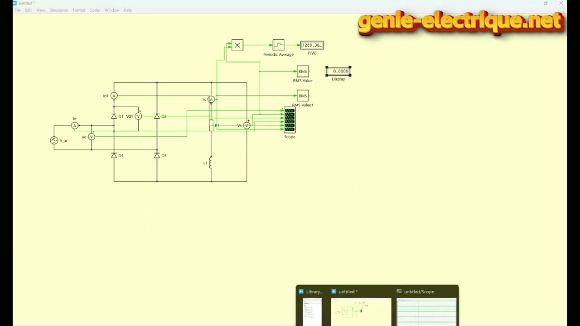This screenshot has height=326, width=580.
Task: Select diode D3
Action: pos(157,155)
